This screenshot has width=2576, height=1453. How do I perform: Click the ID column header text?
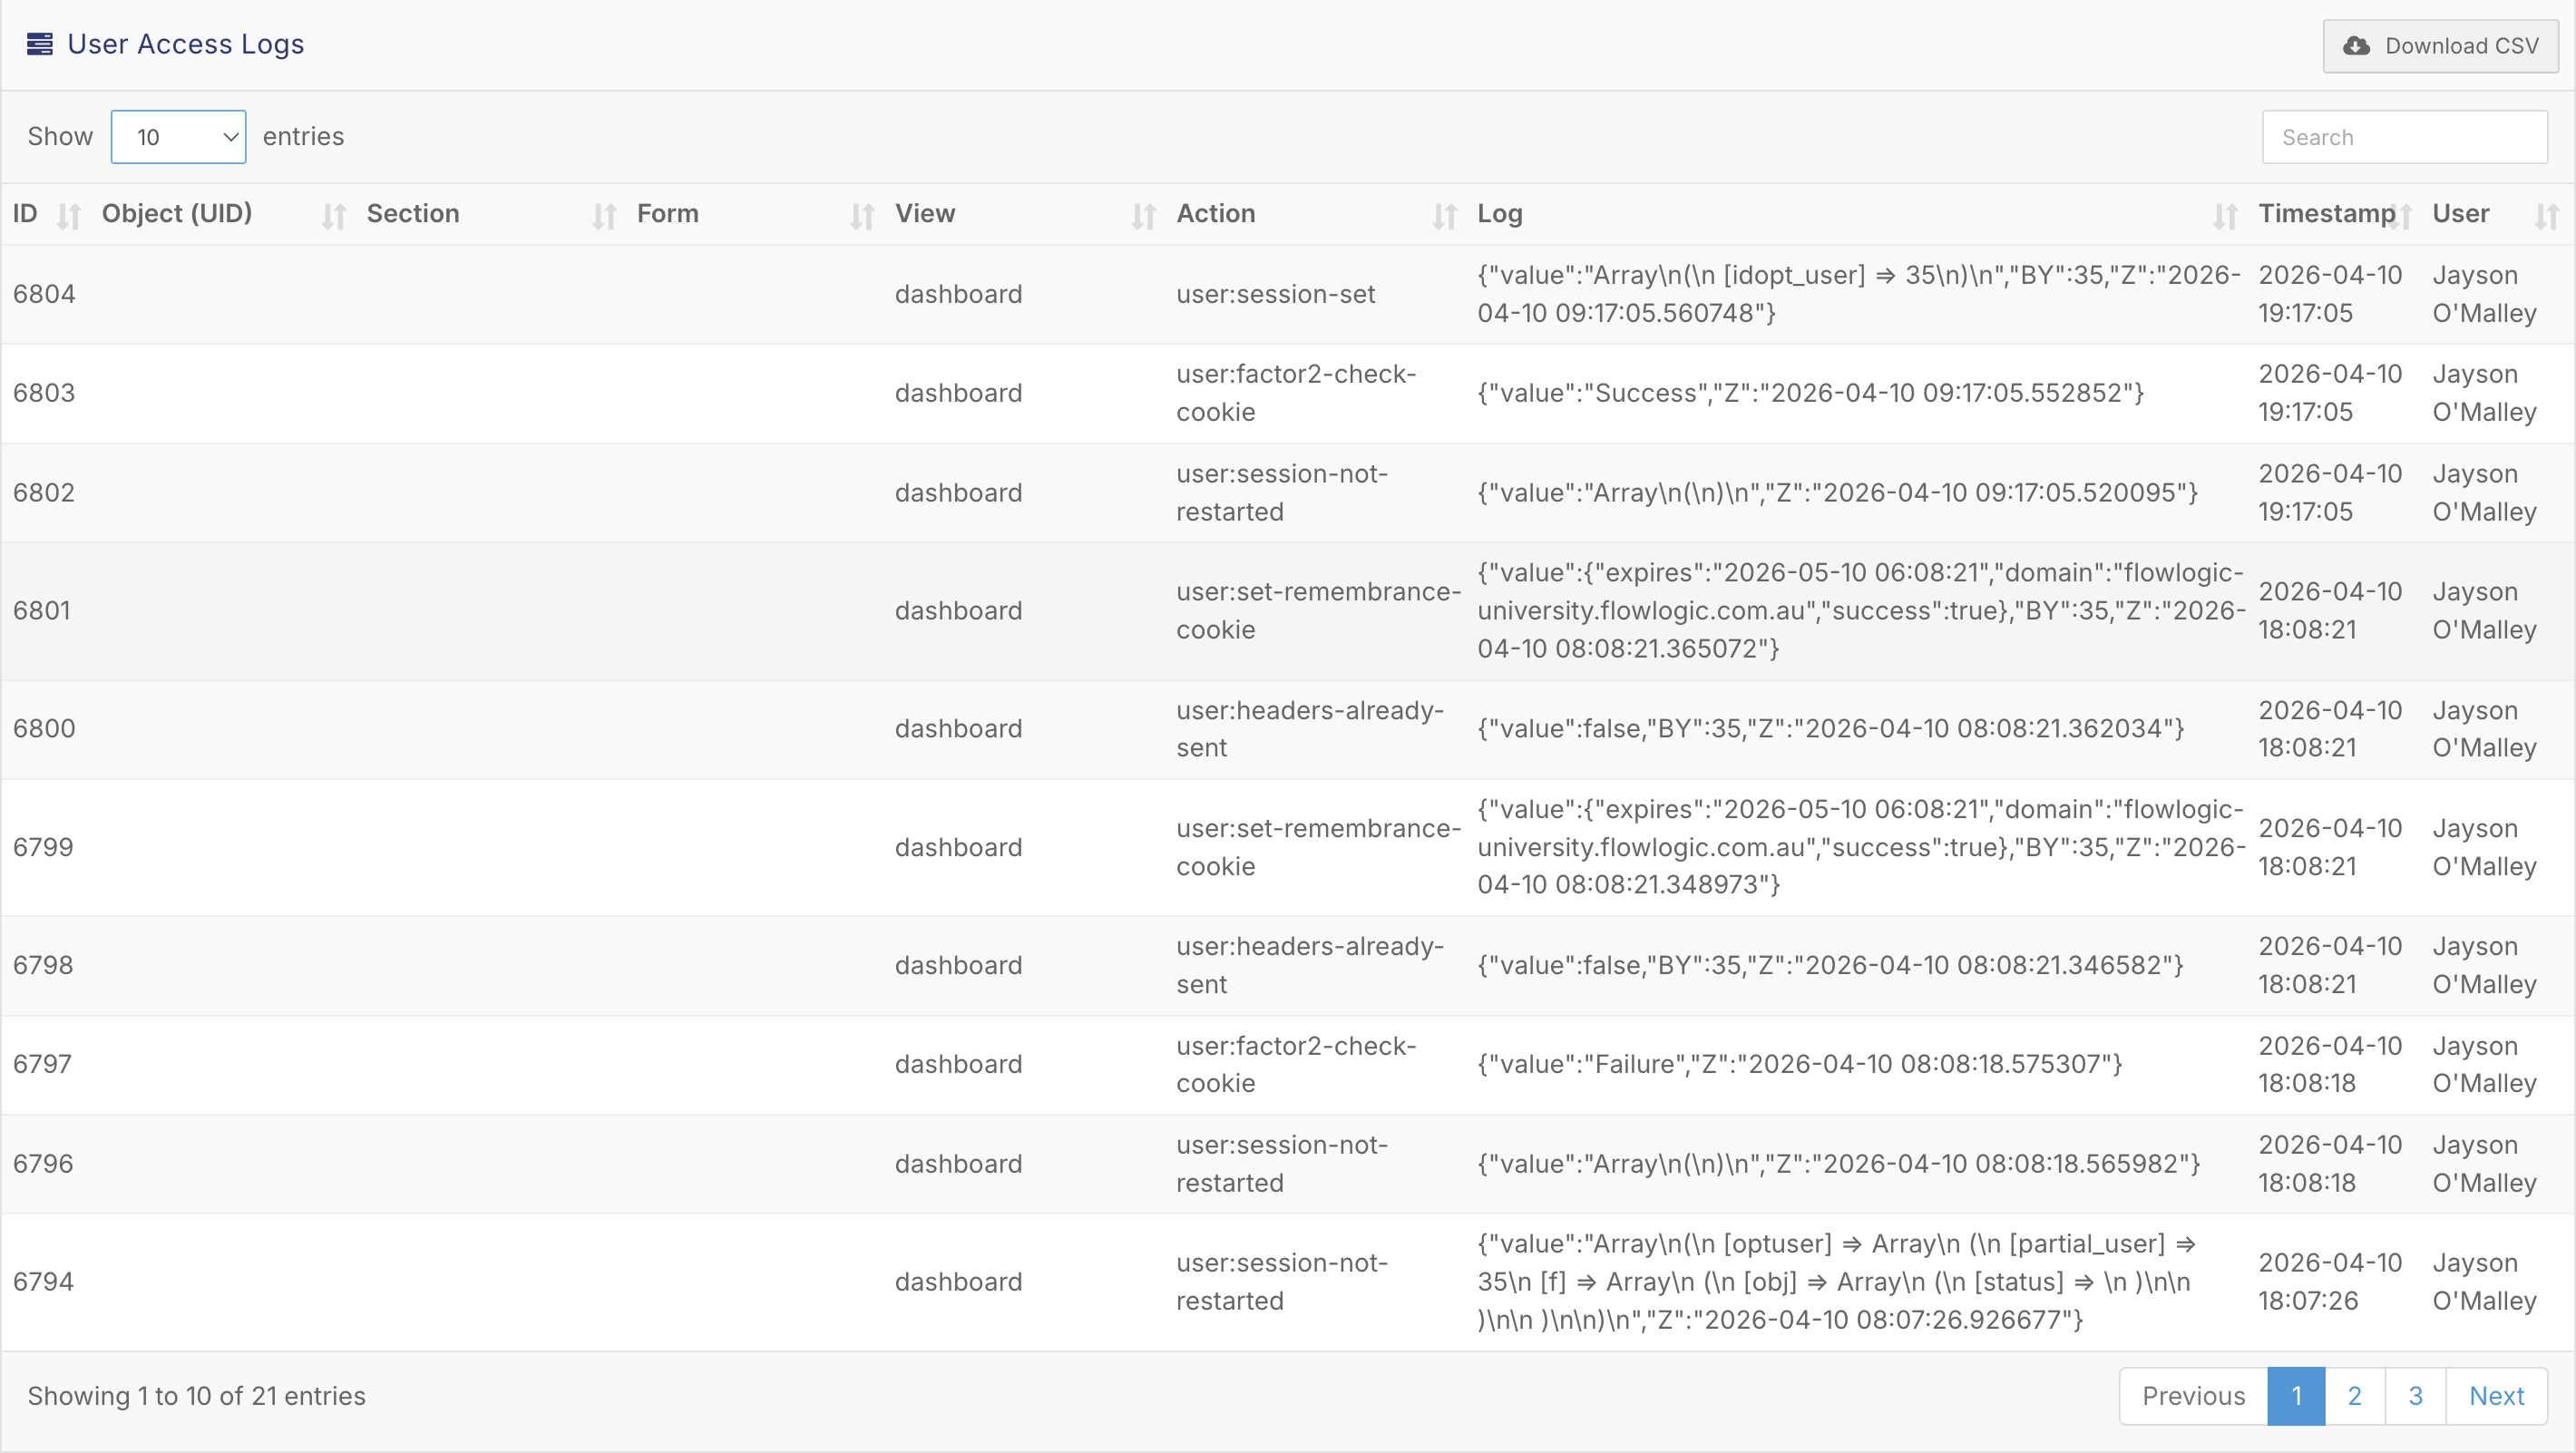(25, 213)
